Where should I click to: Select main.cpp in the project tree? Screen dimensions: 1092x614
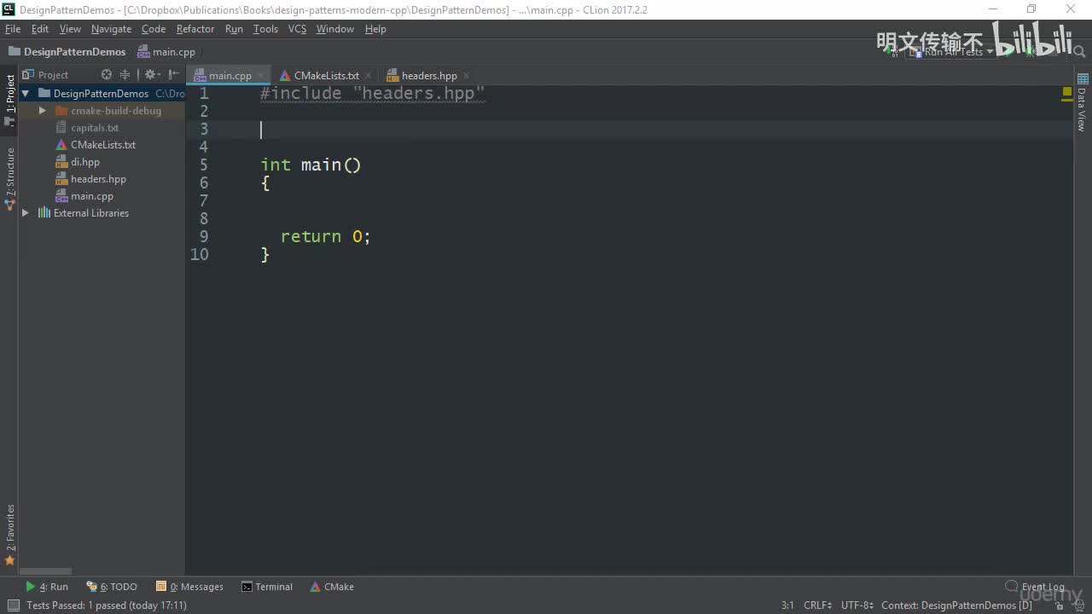tap(92, 196)
